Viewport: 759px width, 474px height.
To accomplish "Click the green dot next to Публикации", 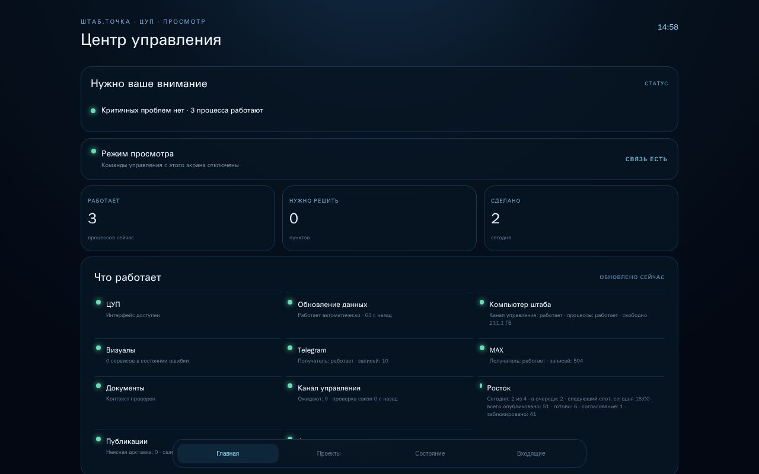I will point(98,439).
